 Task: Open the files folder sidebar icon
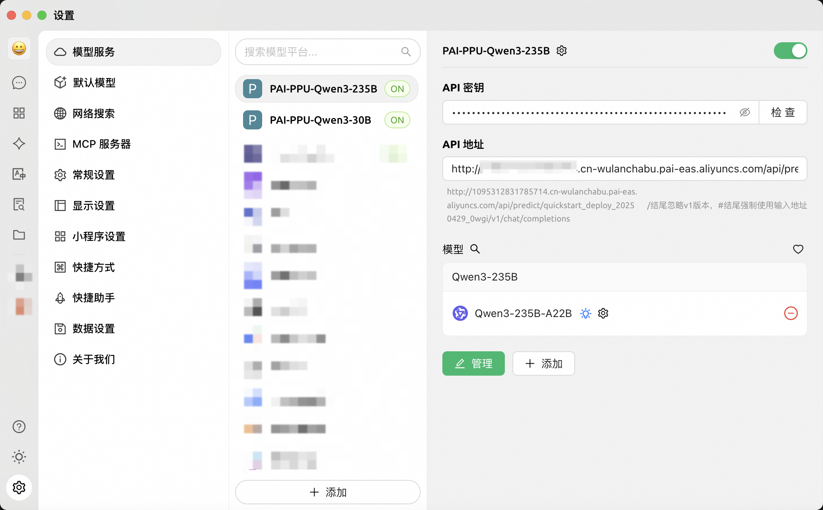pos(19,235)
